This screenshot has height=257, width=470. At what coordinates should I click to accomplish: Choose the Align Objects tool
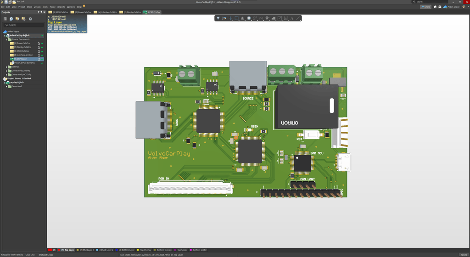[x=242, y=18]
